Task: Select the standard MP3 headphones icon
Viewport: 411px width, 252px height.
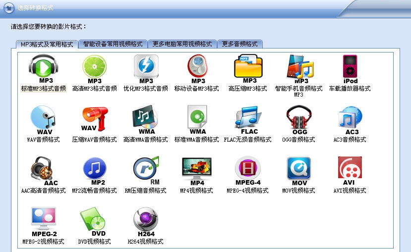Action: [44, 68]
